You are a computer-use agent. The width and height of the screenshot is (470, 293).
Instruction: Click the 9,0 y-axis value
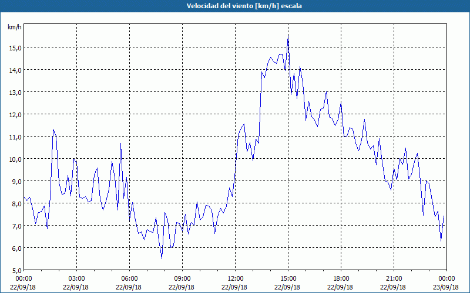click(x=16, y=181)
